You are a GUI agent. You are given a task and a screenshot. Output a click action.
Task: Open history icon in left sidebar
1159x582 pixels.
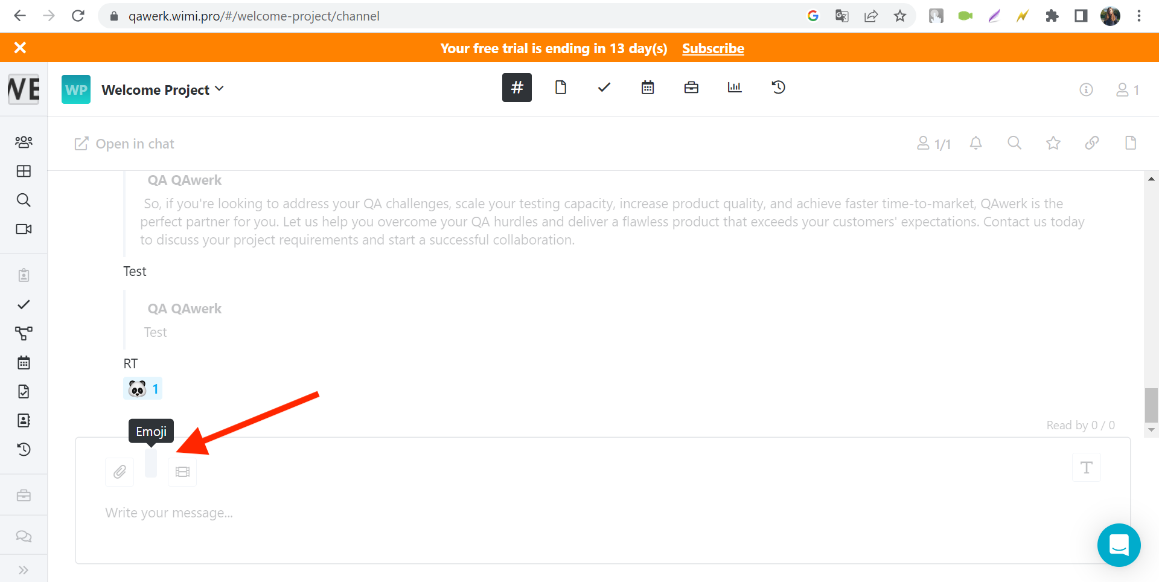pos(24,449)
